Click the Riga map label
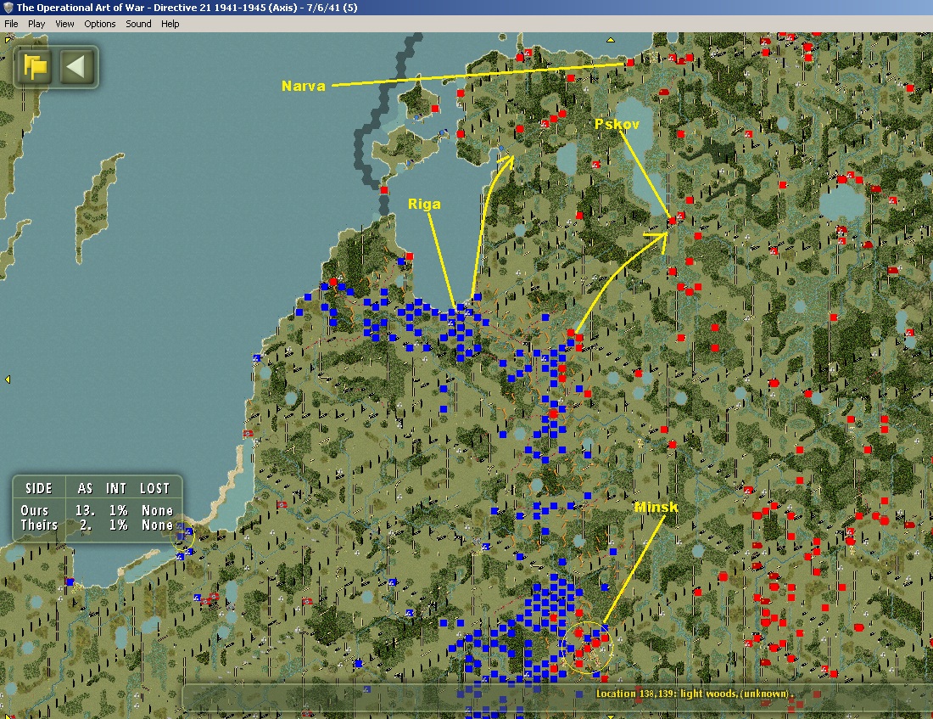Image resolution: width=933 pixels, height=719 pixels. click(424, 205)
